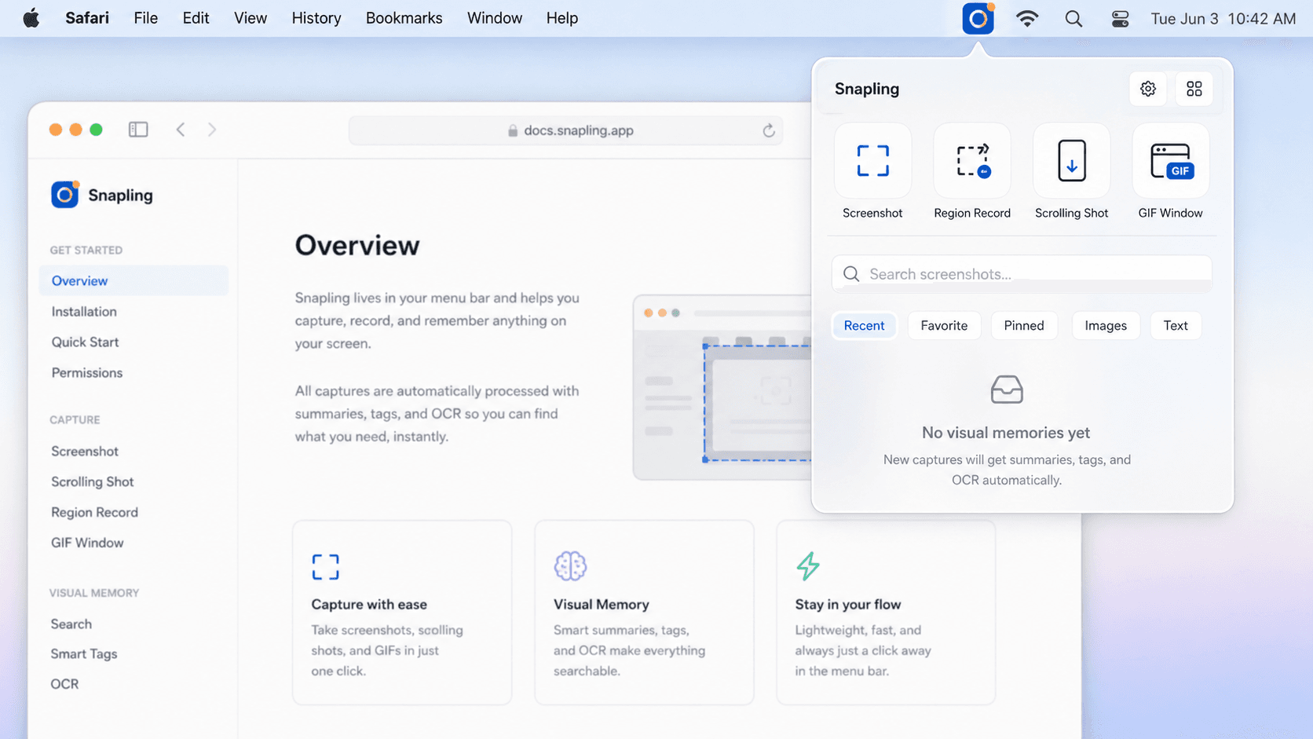Viewport: 1313px width, 739px height.
Task: Click the overview illustration thumbnail in docs
Action: [722, 387]
